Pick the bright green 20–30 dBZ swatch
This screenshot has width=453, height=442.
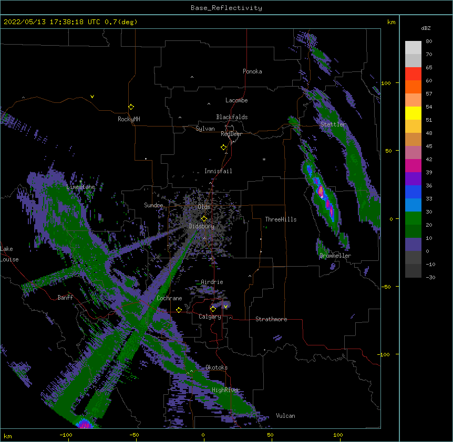413,218
